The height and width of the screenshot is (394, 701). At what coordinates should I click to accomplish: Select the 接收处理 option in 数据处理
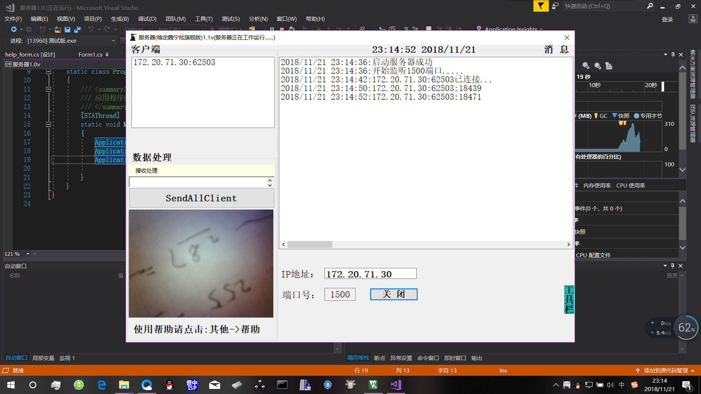point(146,170)
